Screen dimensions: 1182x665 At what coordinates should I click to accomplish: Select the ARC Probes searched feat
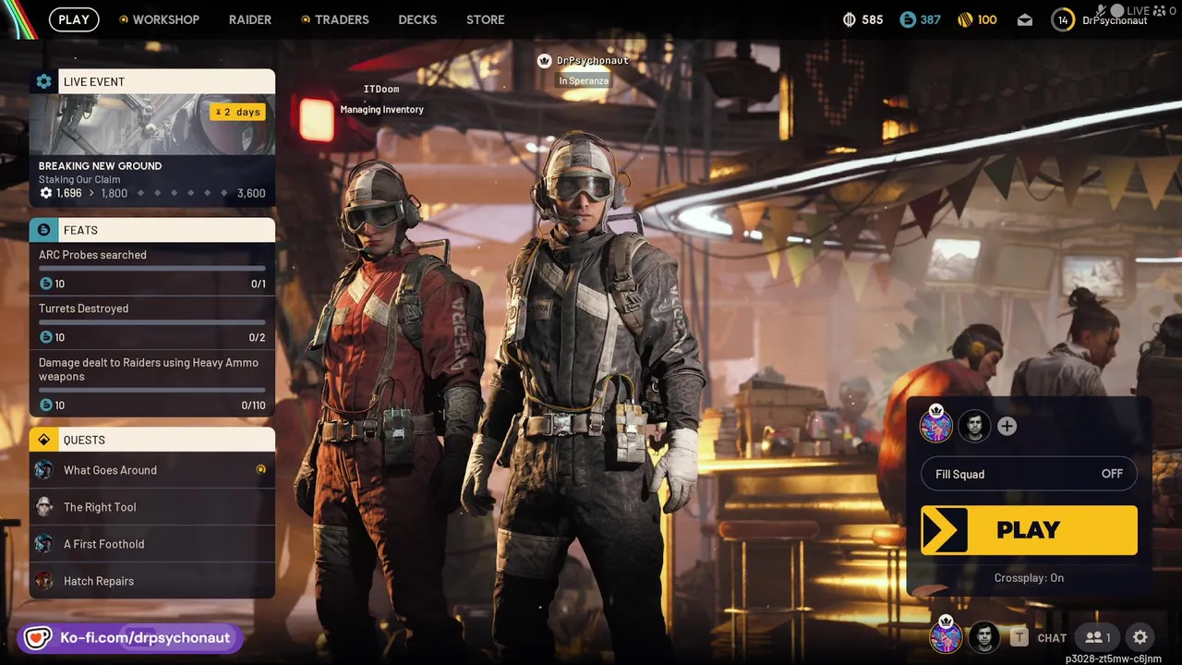coord(152,269)
